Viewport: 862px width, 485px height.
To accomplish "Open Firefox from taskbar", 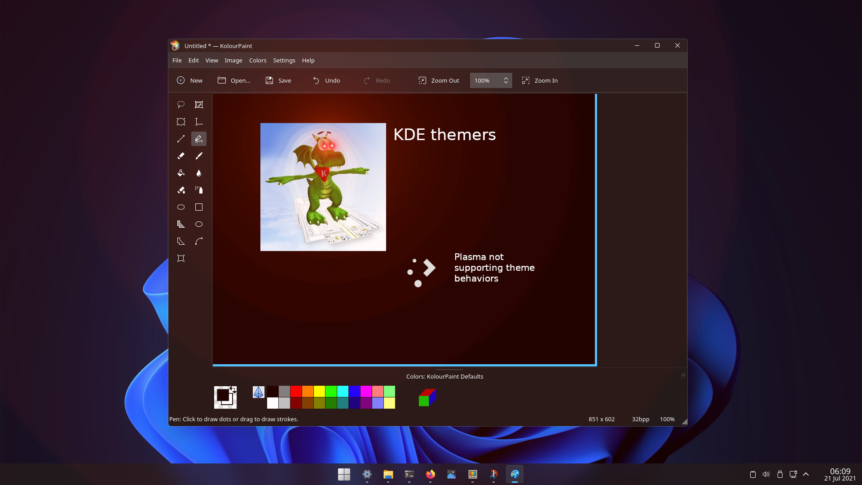I will coord(430,474).
